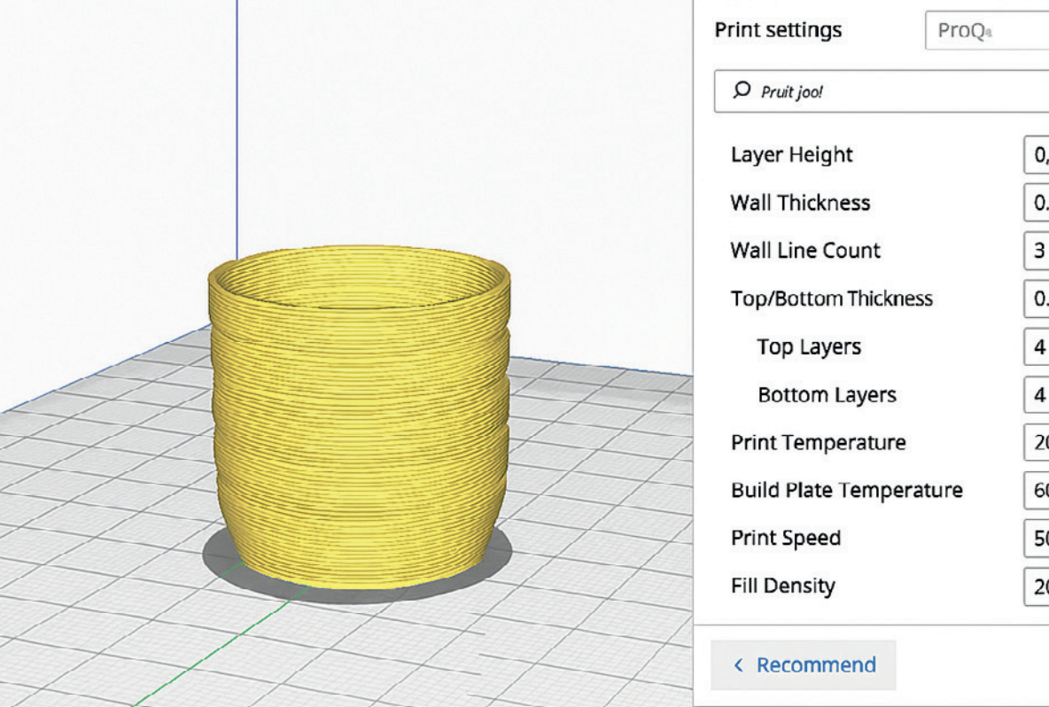Image resolution: width=1049 pixels, height=707 pixels.
Task: Select the Wall Thickness value field
Action: point(1037,203)
